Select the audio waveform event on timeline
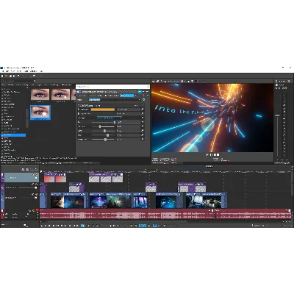 127,214
